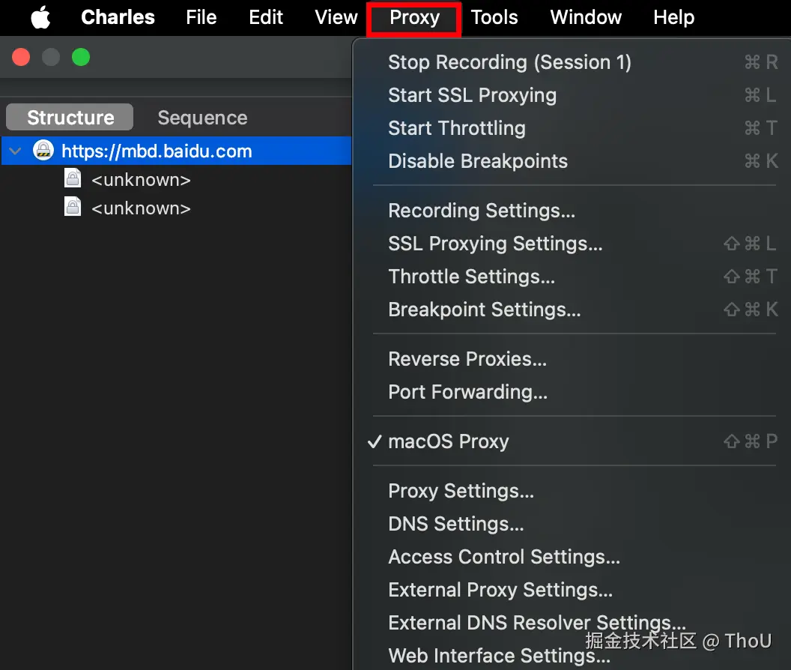This screenshot has height=670, width=791.
Task: Open the Charles application menu
Action: point(118,18)
